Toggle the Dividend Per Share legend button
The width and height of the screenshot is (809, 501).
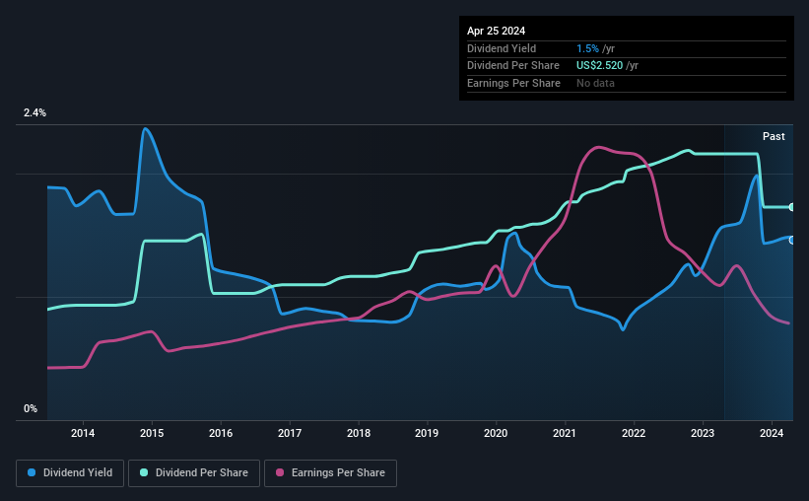[194, 472]
